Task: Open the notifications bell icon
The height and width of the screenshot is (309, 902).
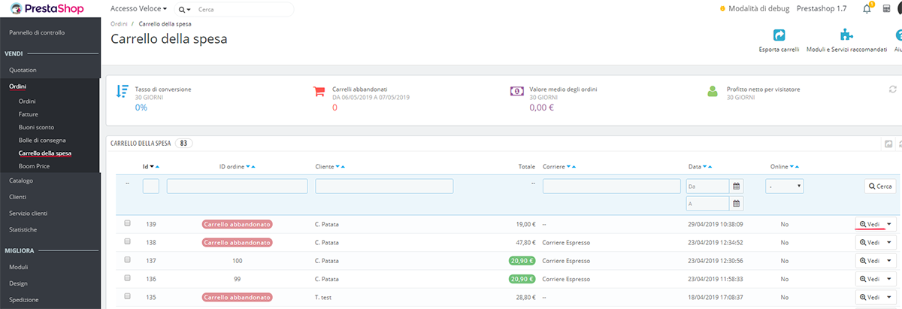Action: coord(867,8)
